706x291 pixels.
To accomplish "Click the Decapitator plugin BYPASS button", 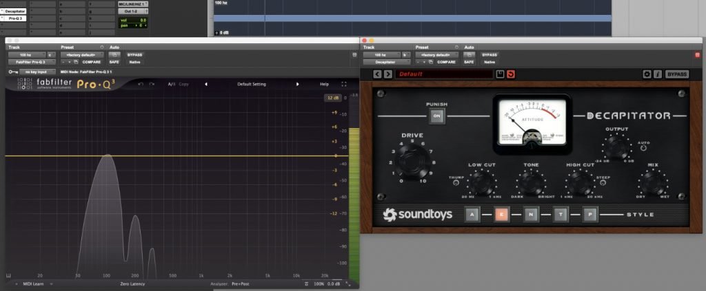I will point(677,74).
